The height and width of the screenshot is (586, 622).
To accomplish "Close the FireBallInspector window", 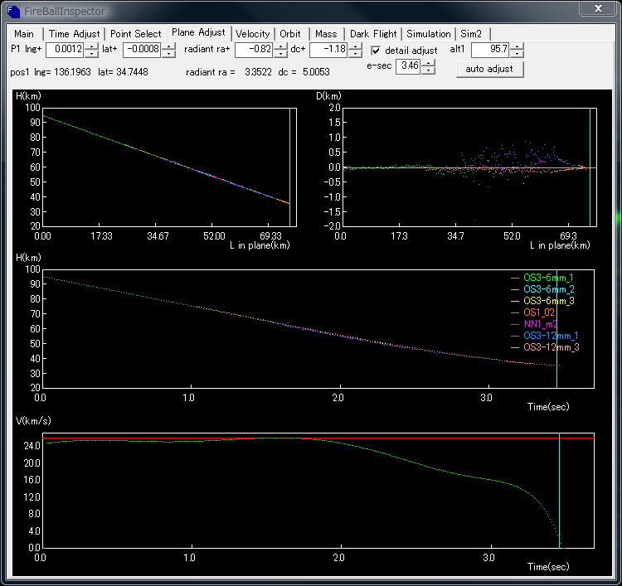I will 598,8.
